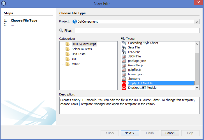Viewport: 204px width, 140px height.
Task: Open the JetComponent project combo box
Action: [x=135, y=22]
